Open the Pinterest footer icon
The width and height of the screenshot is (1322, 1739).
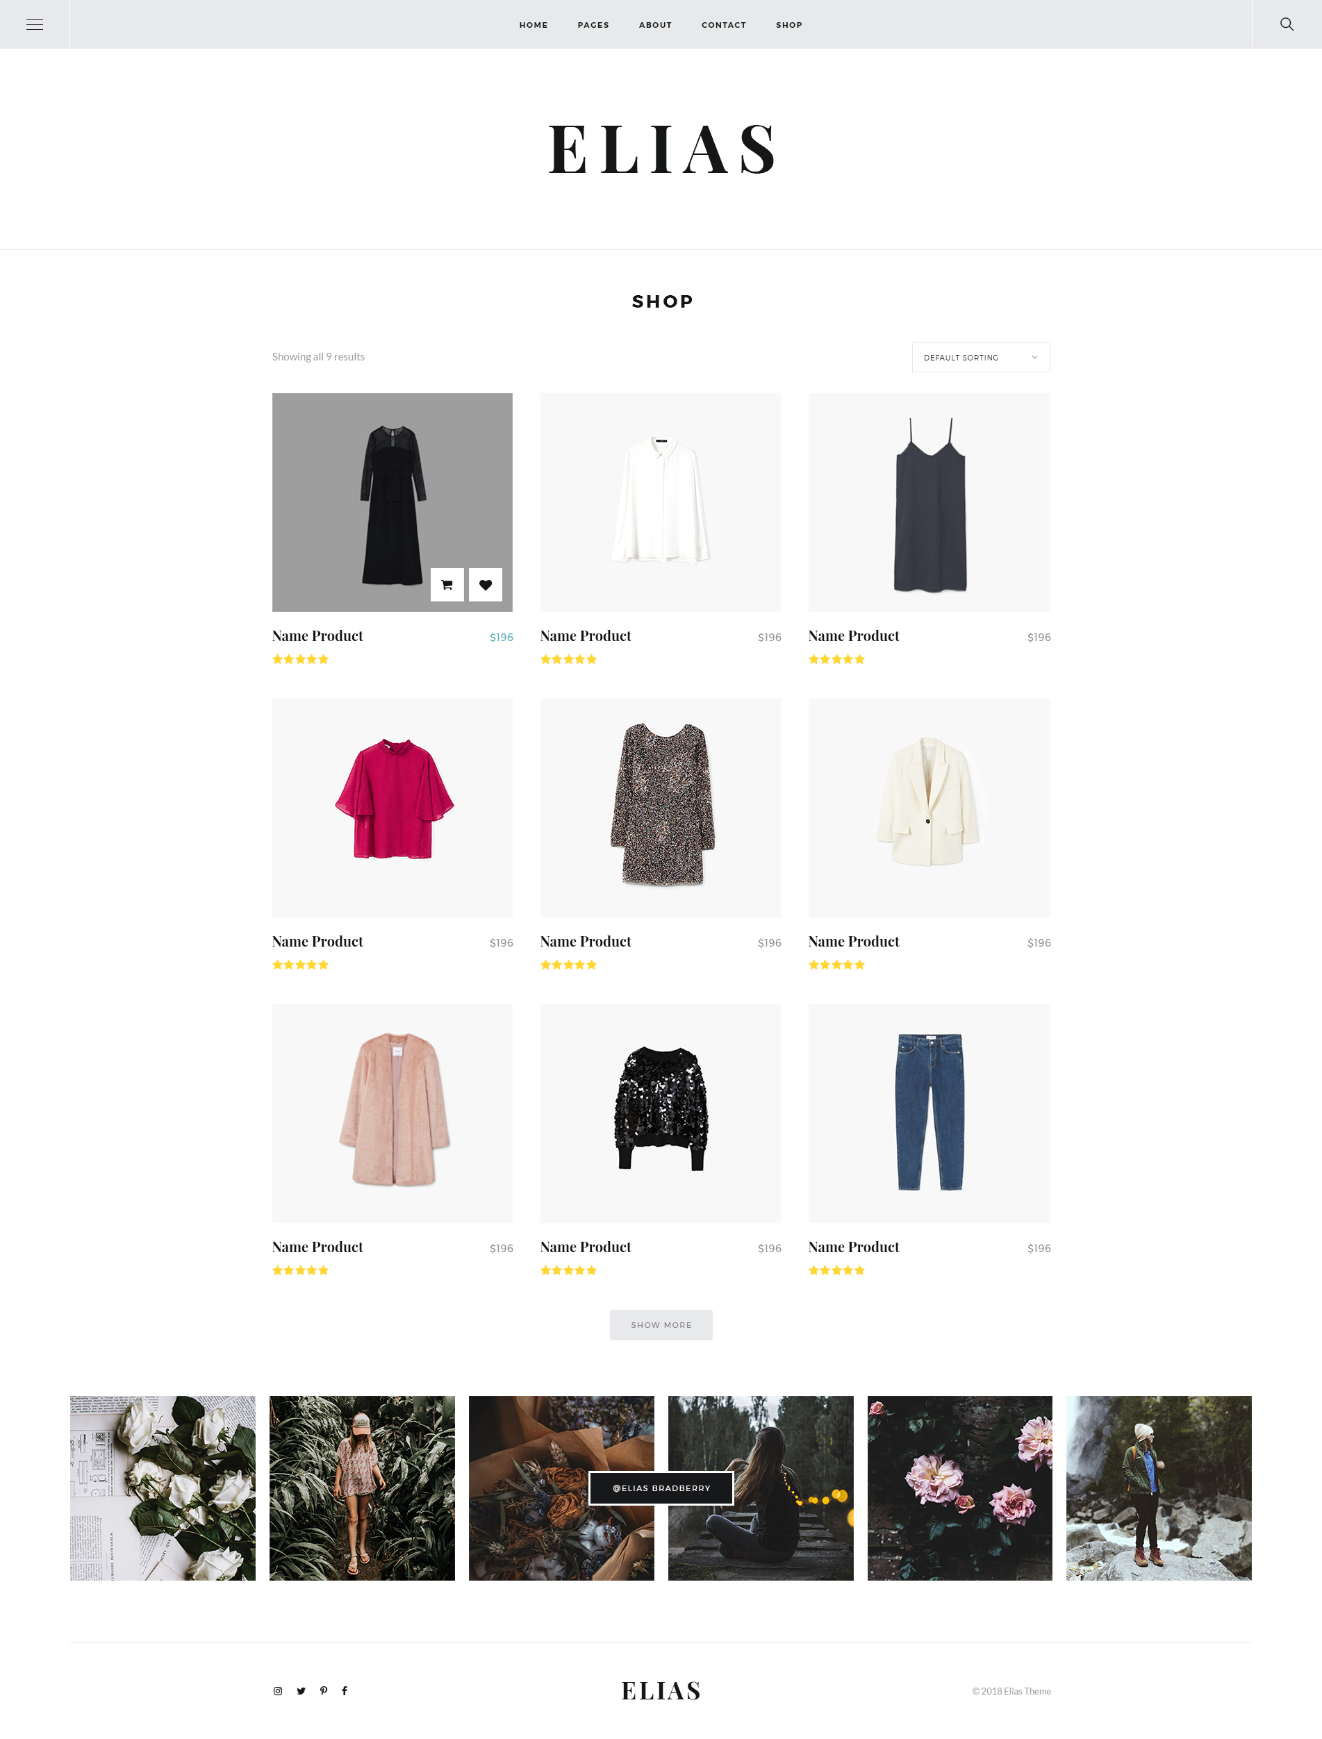pyautogui.click(x=324, y=1691)
